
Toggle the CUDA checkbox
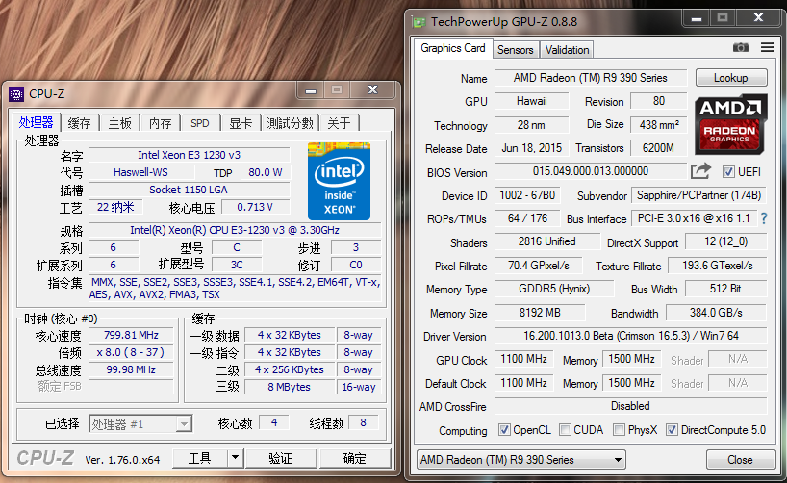[x=565, y=430]
